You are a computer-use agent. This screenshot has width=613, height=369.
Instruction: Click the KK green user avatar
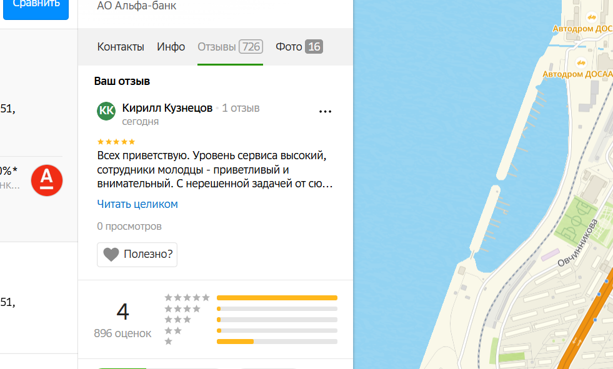(x=106, y=111)
